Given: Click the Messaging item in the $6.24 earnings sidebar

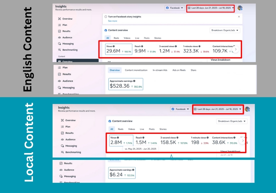Looking at the screenshot, I should (68, 176).
